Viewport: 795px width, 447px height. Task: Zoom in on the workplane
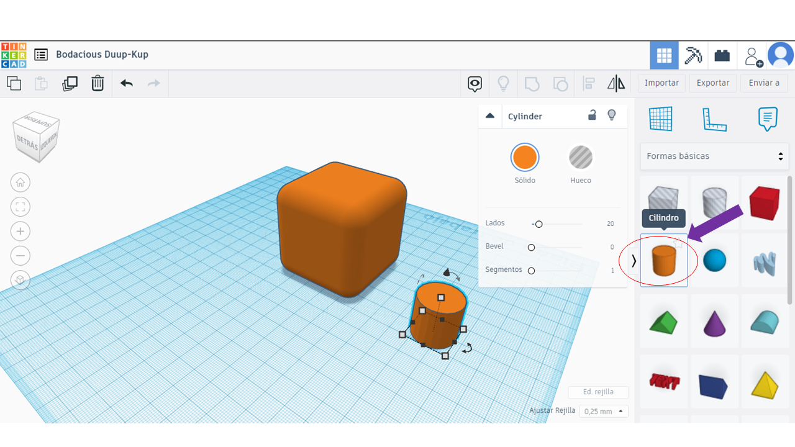[x=20, y=232]
